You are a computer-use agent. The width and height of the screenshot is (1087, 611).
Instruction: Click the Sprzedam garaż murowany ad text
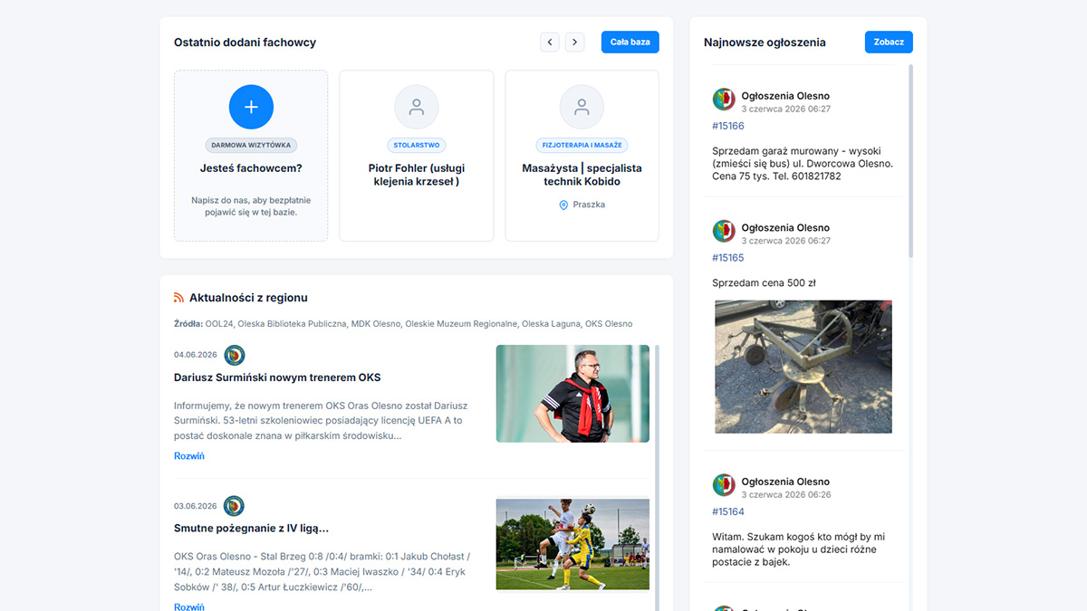[803, 164]
